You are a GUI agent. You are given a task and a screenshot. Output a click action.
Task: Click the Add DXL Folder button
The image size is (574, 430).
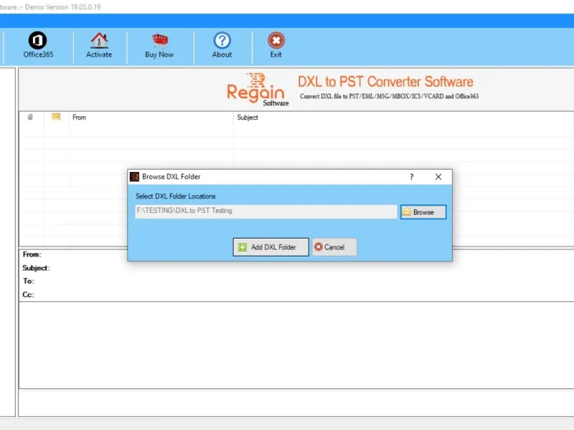click(271, 247)
